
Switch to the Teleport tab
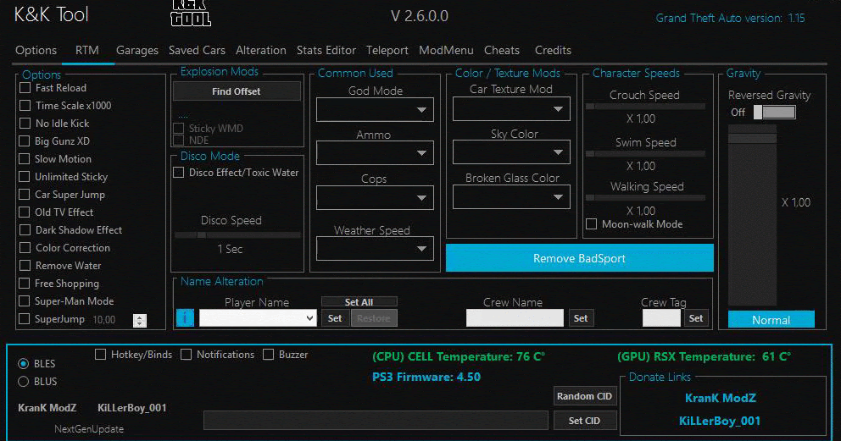point(387,50)
